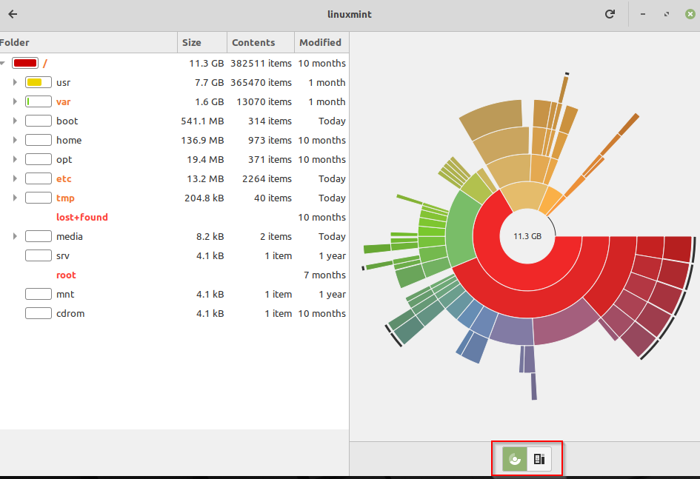Select the opt folder name

[64, 160]
